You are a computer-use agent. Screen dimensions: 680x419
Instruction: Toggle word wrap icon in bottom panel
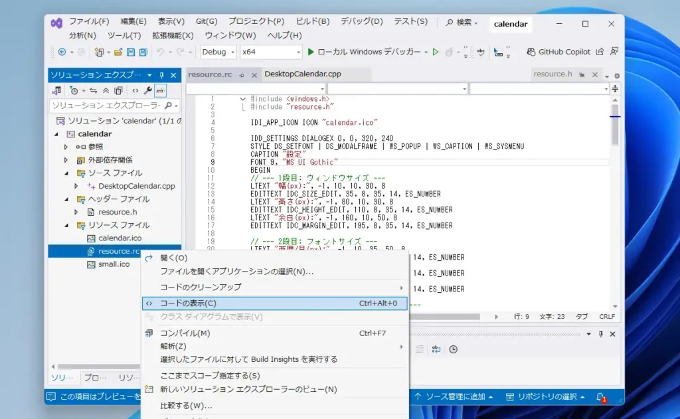436,349
